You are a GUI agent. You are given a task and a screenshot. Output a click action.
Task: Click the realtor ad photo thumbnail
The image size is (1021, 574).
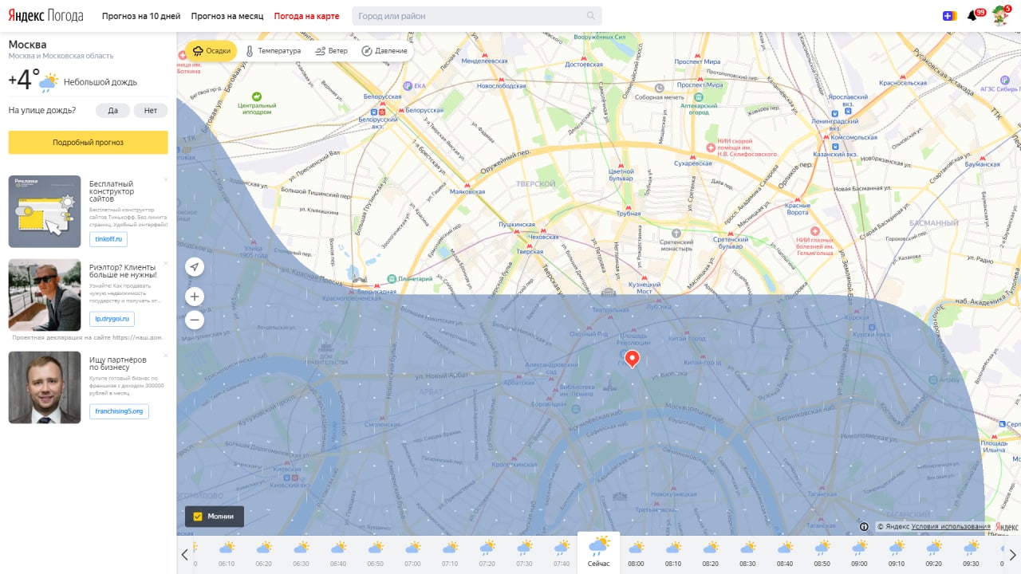(x=45, y=295)
